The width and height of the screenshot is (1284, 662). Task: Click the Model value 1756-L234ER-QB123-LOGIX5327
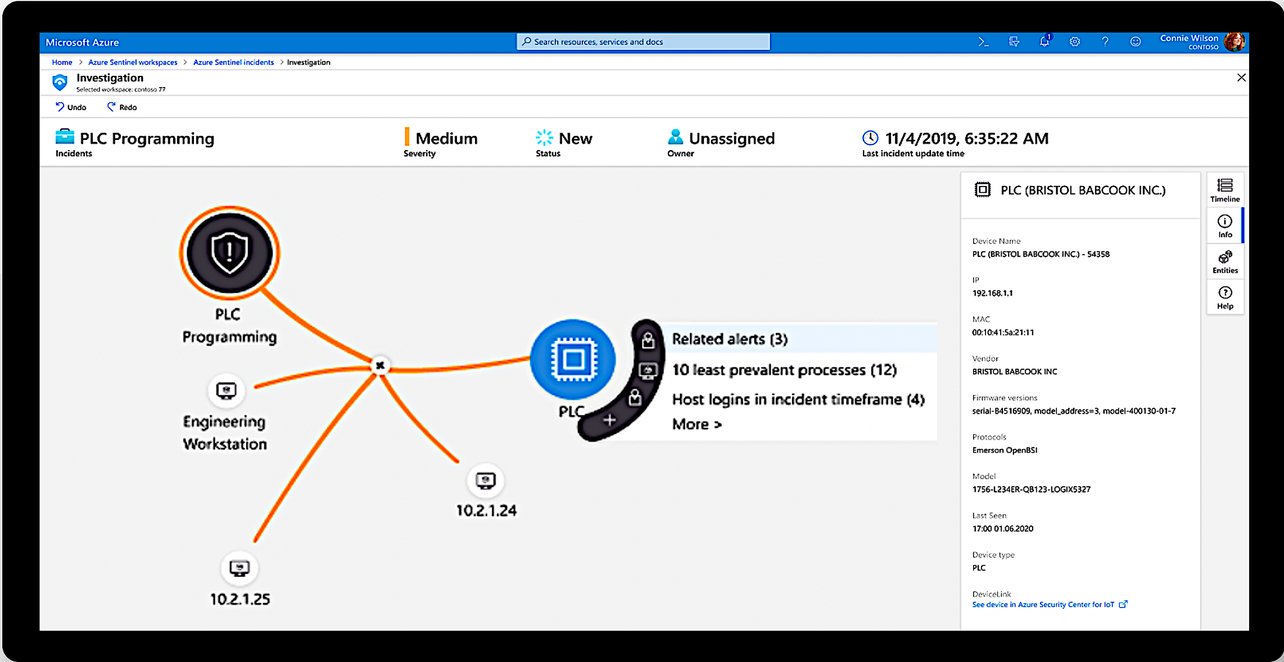[1031, 489]
